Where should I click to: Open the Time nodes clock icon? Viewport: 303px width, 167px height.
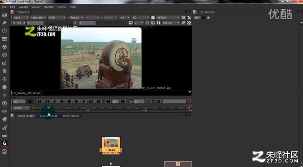click(x=4, y=31)
